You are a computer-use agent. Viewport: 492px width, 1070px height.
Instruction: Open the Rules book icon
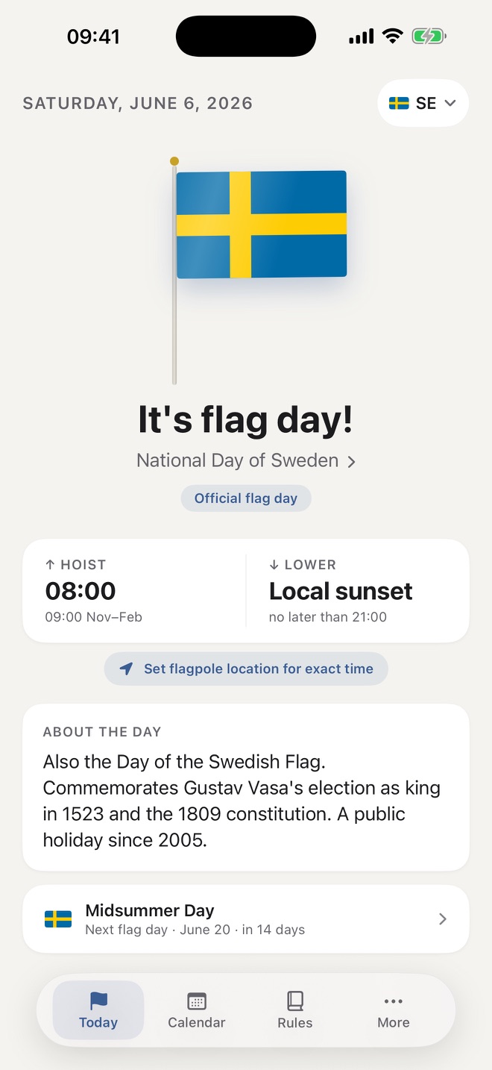click(295, 1001)
